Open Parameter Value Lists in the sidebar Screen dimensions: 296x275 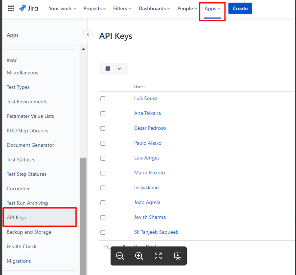pyautogui.click(x=31, y=116)
